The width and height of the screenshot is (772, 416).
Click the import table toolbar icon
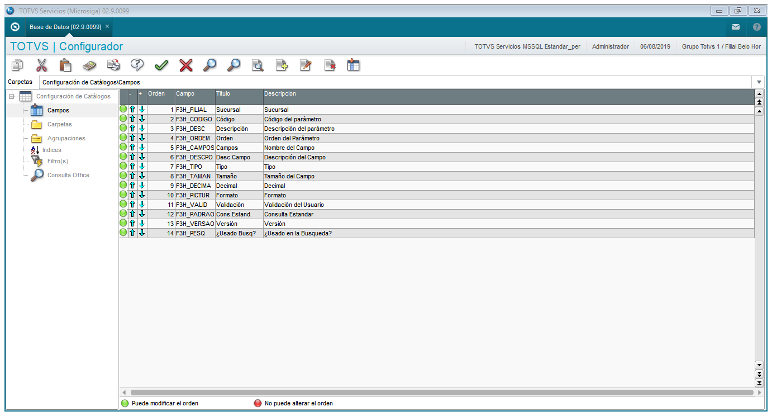tap(354, 65)
